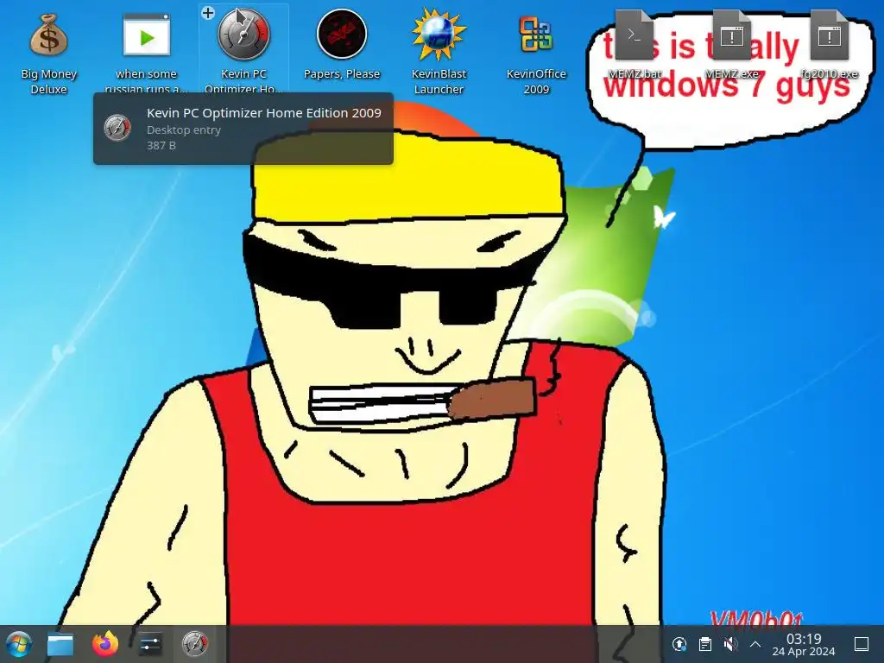884x663 pixels.
Task: Switch to Kevin PC Optimizer taskbar entry
Action: (x=195, y=644)
